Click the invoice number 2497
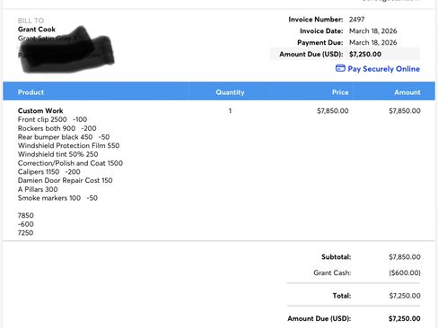 [356, 20]
